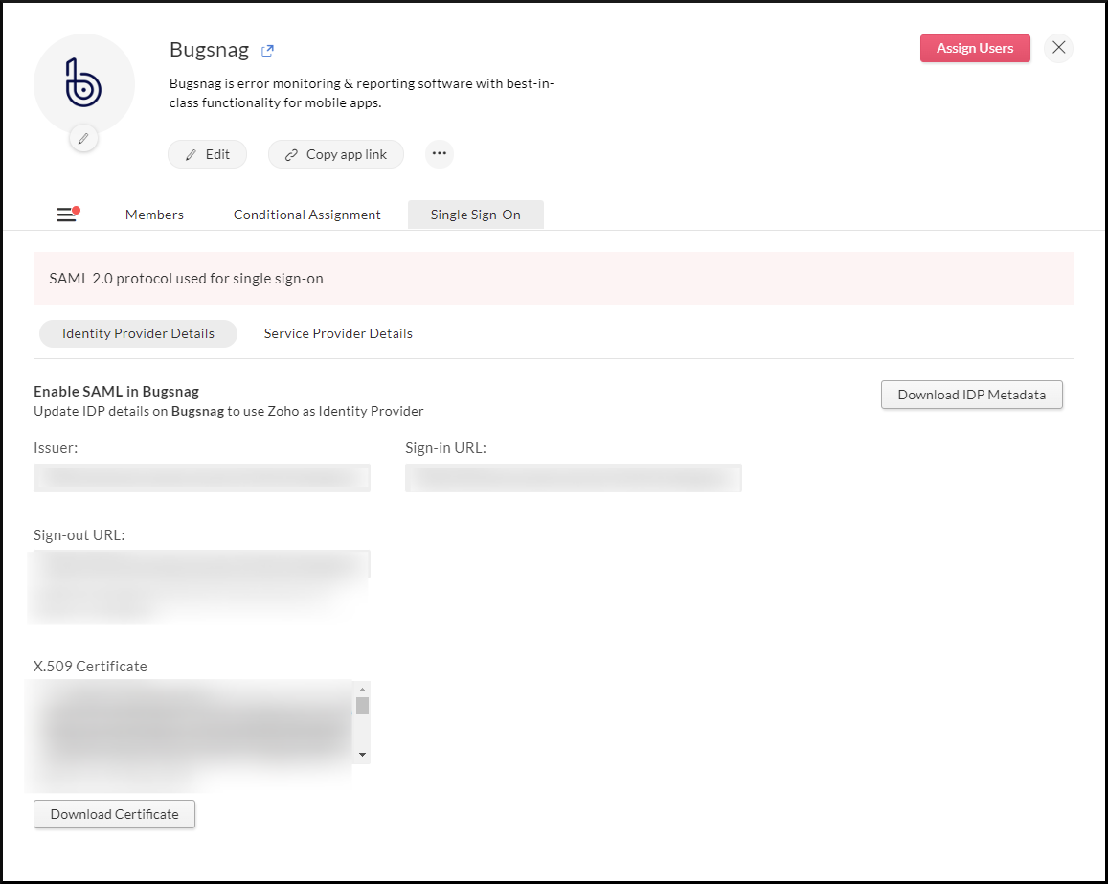Click Download Certificate
Viewport: 1108px width, 884px height.
[114, 814]
